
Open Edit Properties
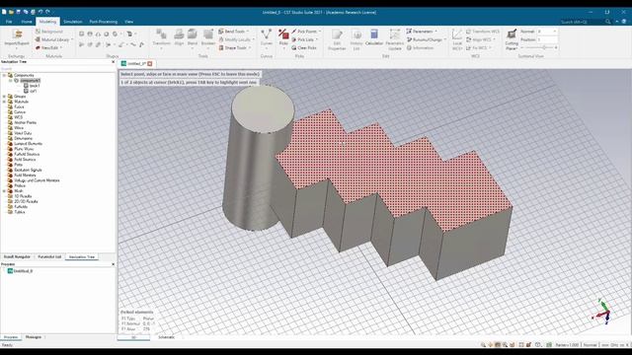click(x=337, y=39)
